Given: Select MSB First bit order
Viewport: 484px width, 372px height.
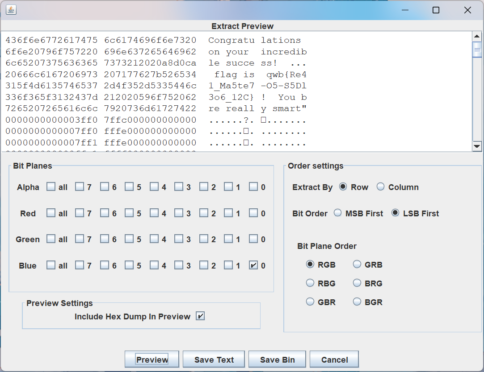Looking at the screenshot, I should [338, 213].
